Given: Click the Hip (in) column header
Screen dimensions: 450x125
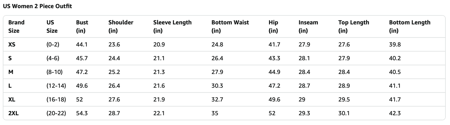Looking at the screenshot, I should click(x=273, y=26).
